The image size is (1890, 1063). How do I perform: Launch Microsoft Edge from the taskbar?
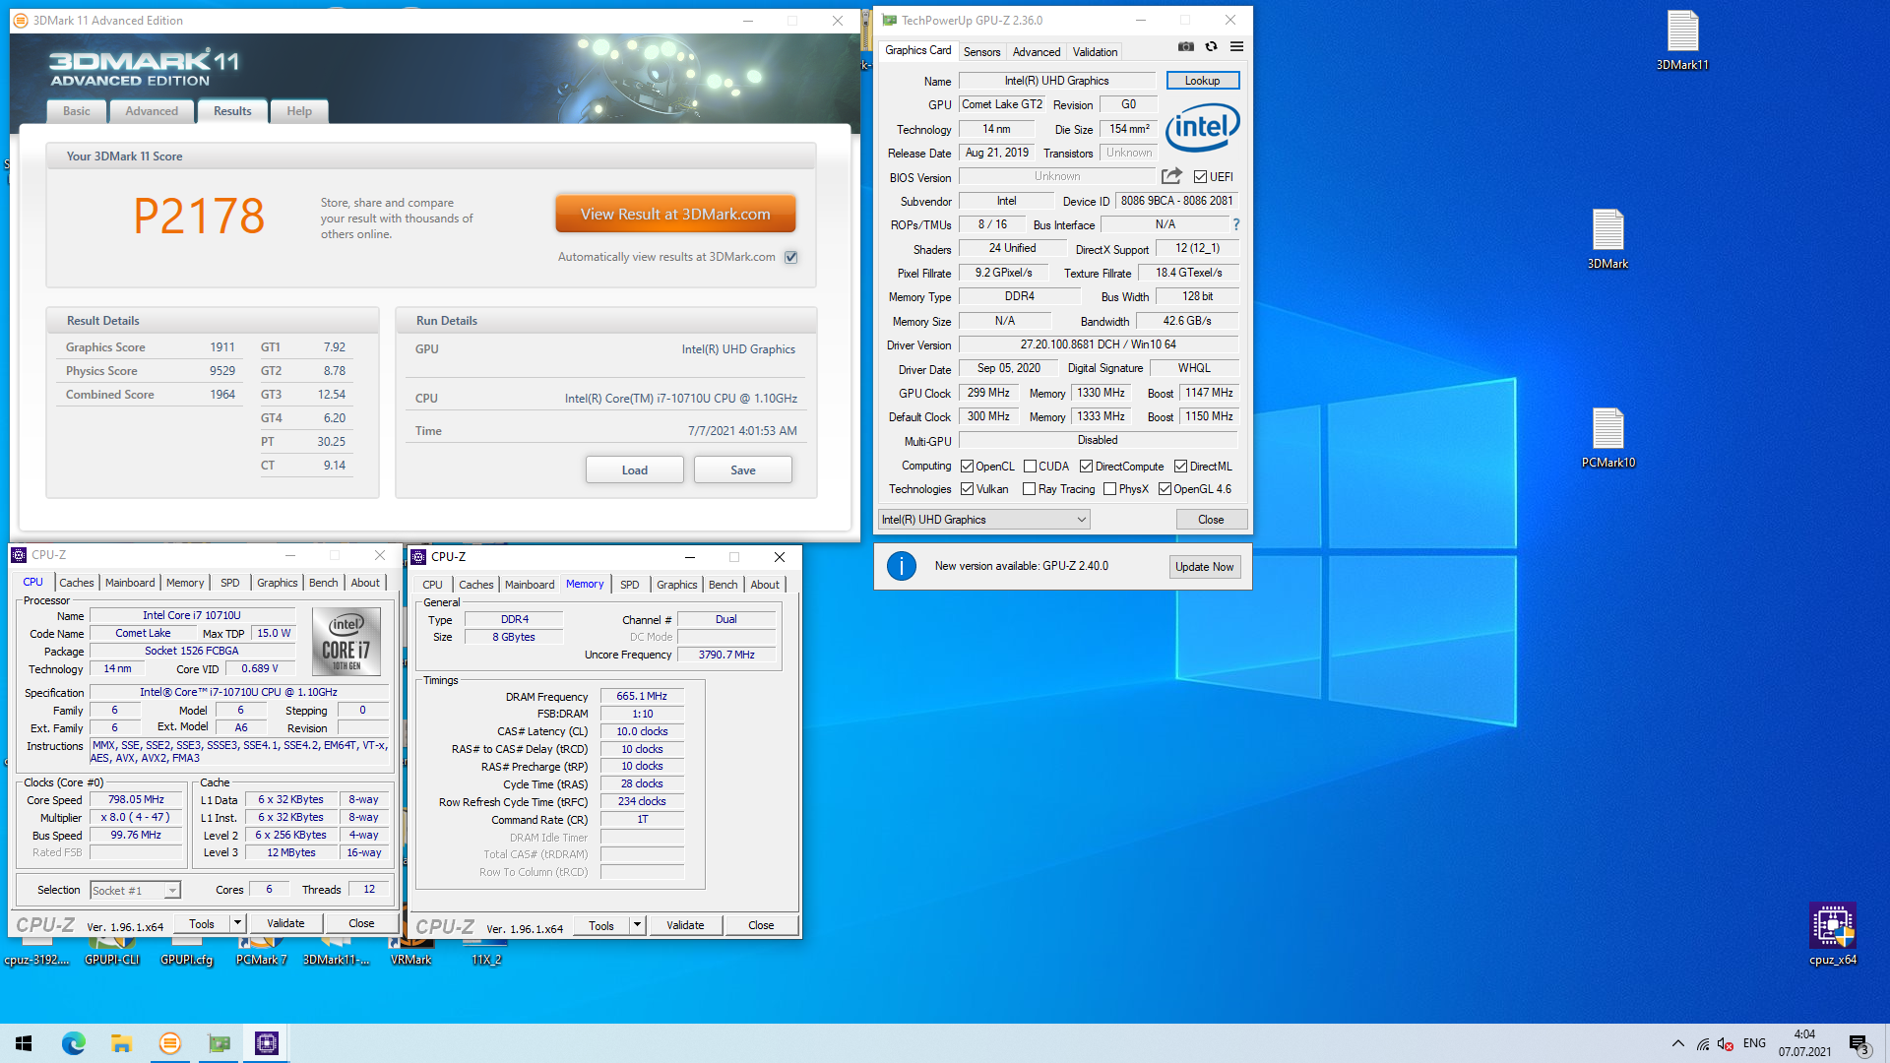point(74,1043)
